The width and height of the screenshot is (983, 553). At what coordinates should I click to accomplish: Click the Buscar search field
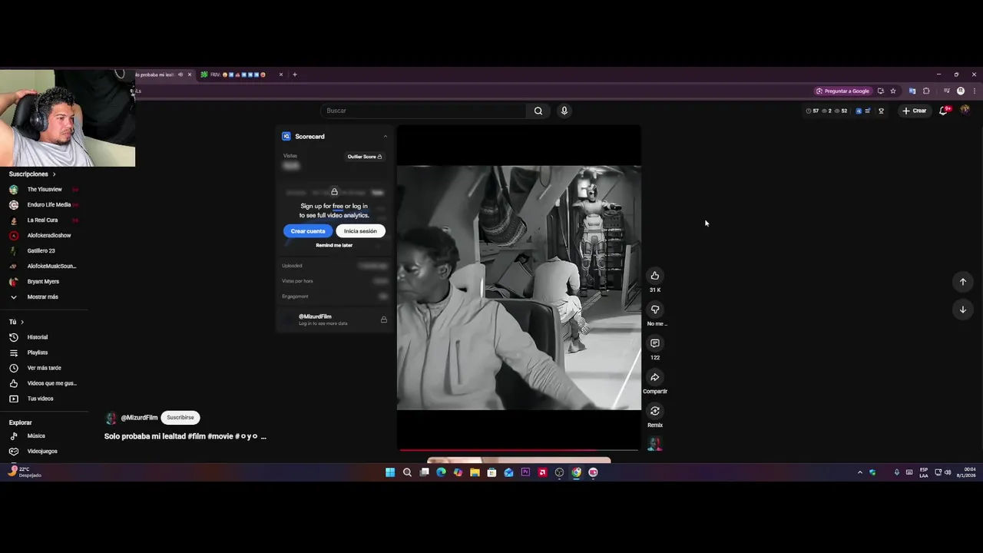point(424,111)
